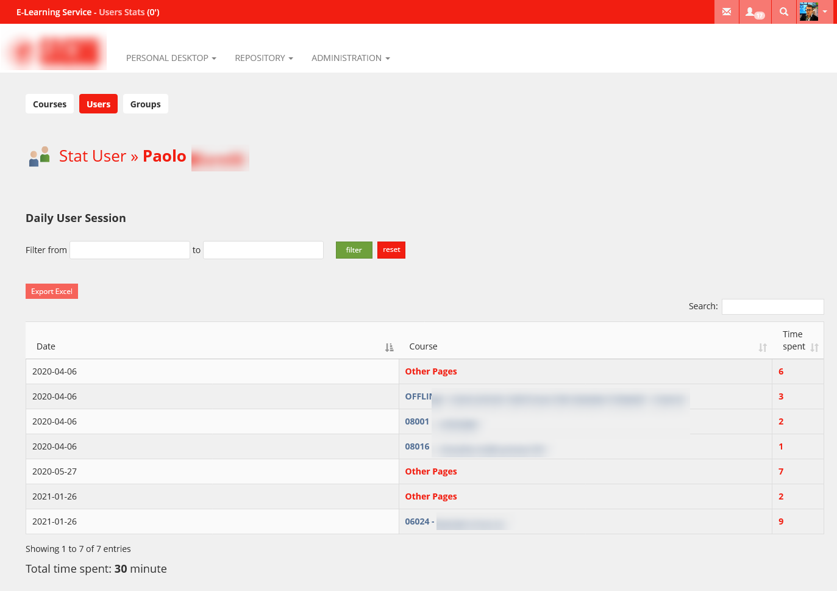Expand the Repository menu

point(263,58)
